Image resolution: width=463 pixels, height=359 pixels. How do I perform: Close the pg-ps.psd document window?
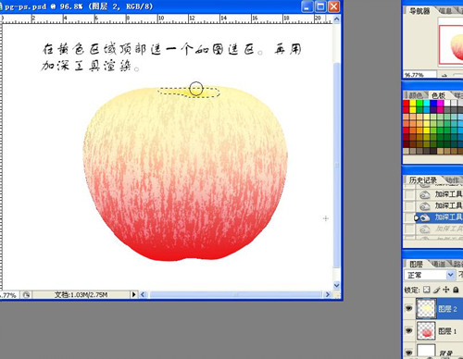coord(333,6)
